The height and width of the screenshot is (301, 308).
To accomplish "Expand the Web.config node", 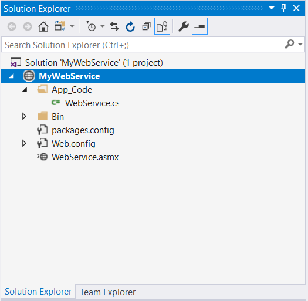I will (24, 143).
